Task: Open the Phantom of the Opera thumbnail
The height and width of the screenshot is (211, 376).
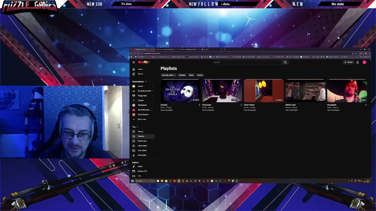Action: [180, 91]
